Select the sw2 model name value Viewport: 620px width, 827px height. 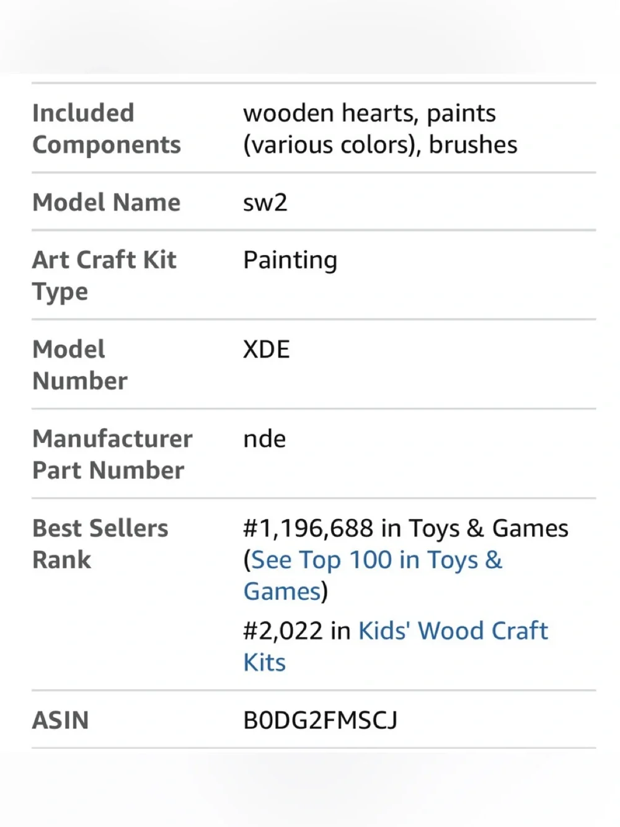point(265,203)
